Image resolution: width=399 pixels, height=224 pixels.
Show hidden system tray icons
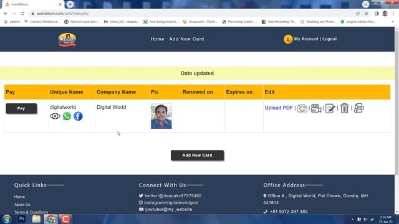tap(352, 219)
